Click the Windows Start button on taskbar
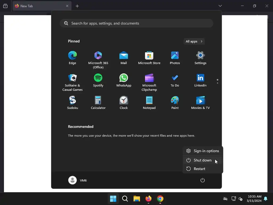273x205 pixels. pos(113,199)
